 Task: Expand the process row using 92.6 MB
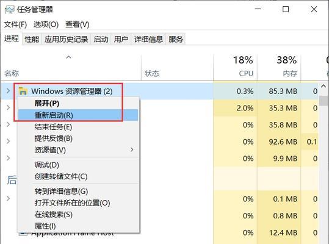(8, 141)
